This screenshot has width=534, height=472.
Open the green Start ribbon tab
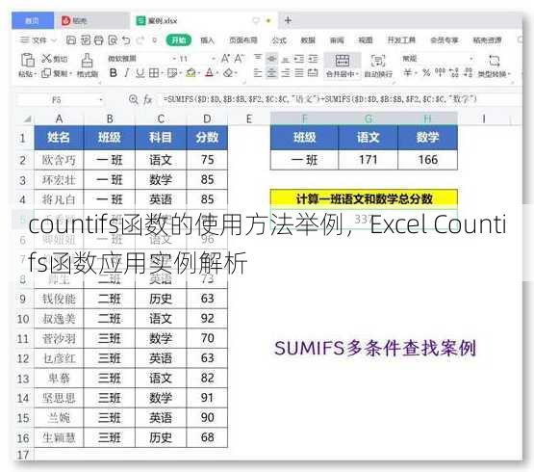[178, 40]
